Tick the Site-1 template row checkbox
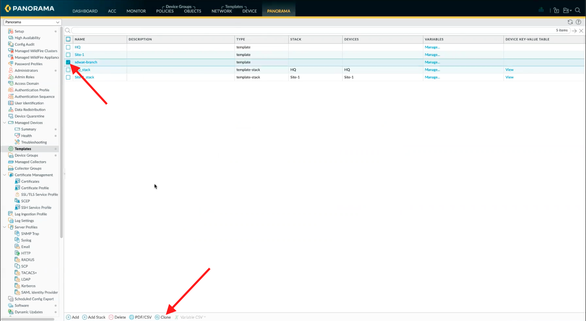 coord(68,55)
